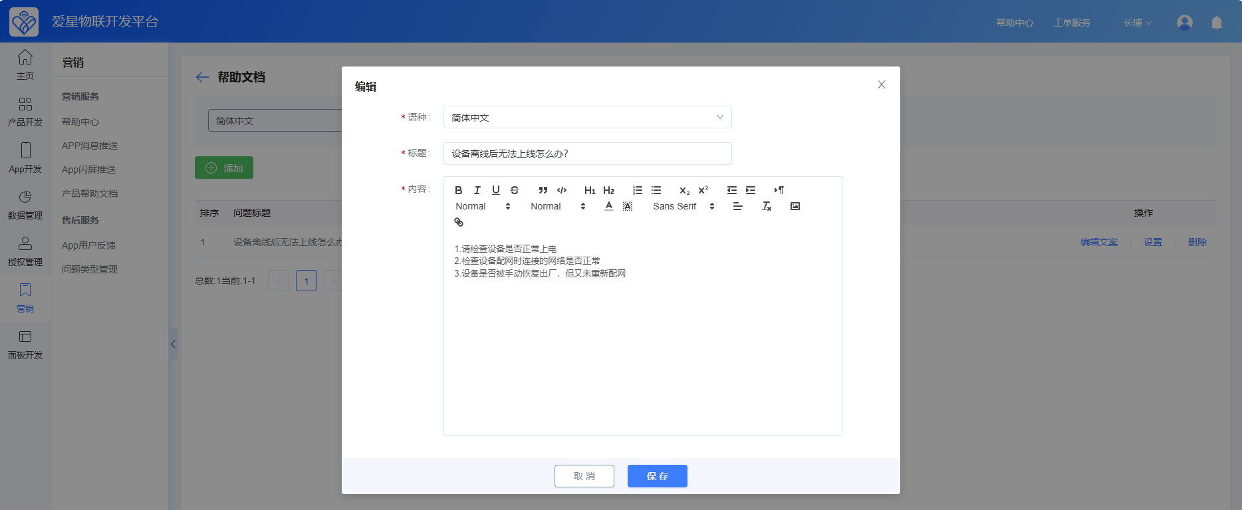This screenshot has width=1242, height=510.
Task: Insert blockquote in editor
Action: pyautogui.click(x=543, y=190)
